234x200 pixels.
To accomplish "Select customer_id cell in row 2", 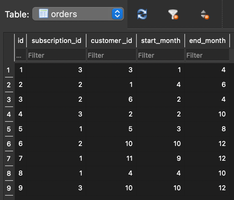I will [111, 85].
